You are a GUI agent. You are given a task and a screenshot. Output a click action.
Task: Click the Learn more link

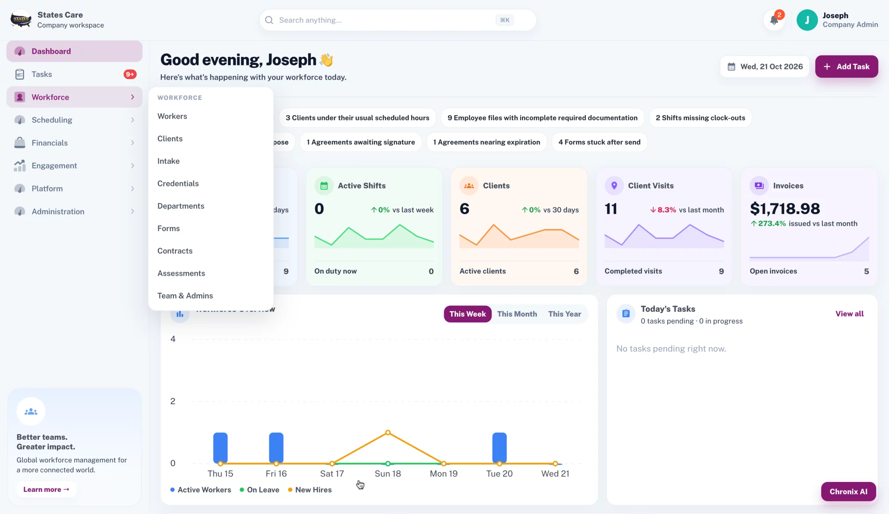(x=46, y=490)
